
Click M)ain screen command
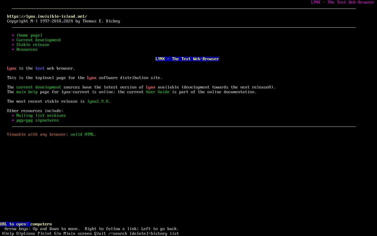[x=78, y=234]
